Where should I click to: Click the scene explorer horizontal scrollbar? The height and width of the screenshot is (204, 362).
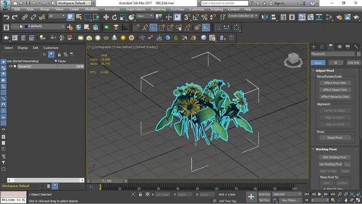pos(45,180)
